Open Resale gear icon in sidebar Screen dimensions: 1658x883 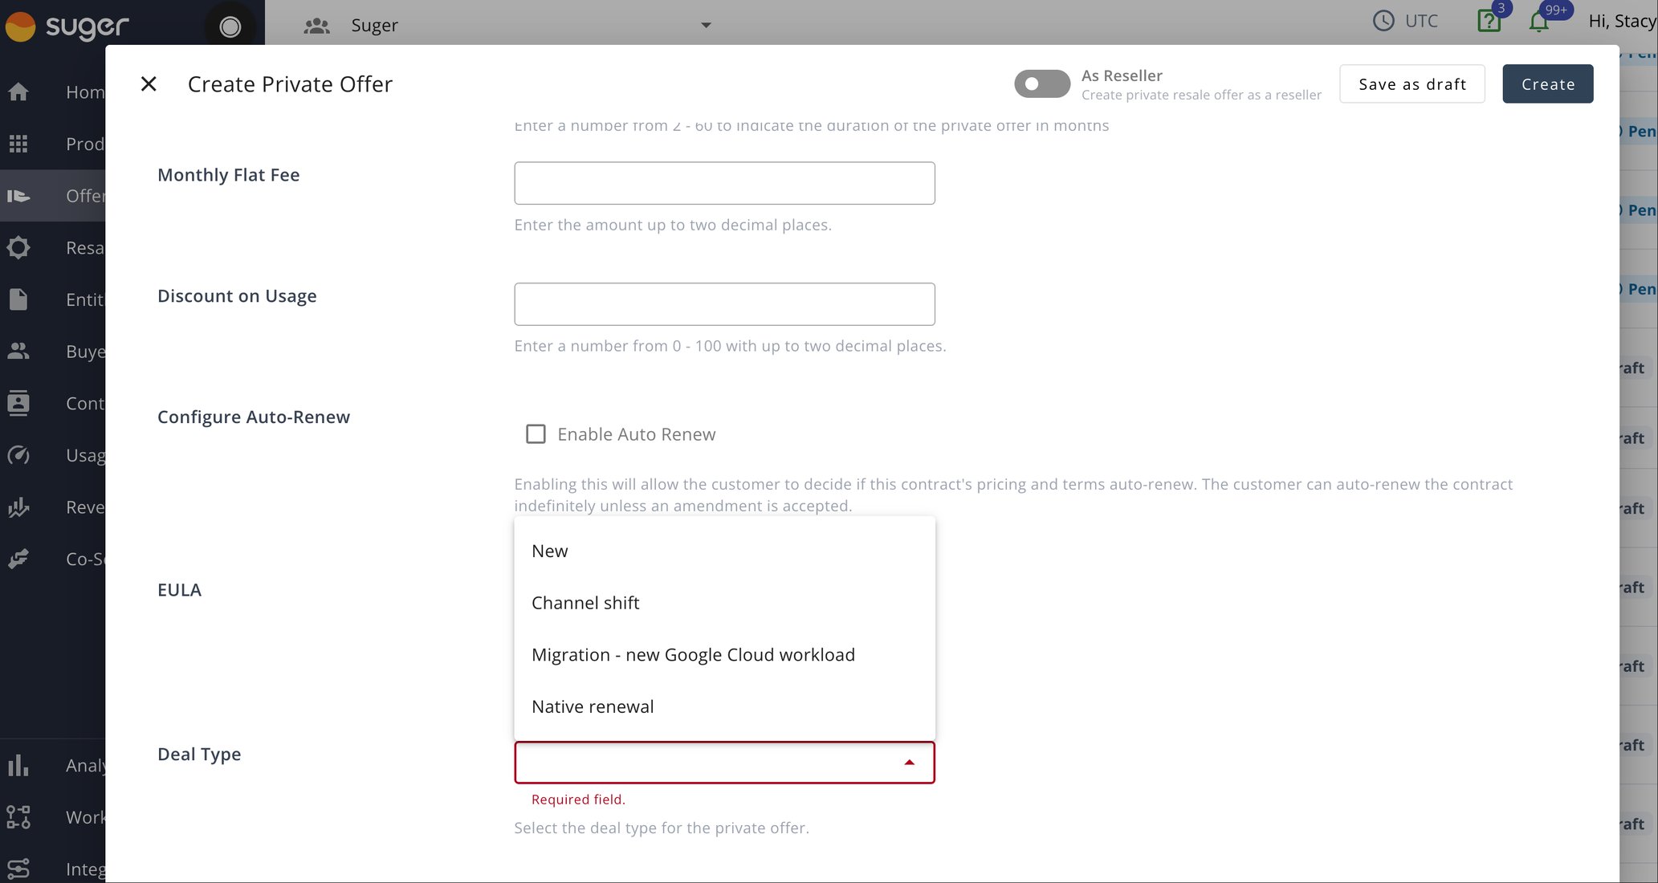(18, 247)
